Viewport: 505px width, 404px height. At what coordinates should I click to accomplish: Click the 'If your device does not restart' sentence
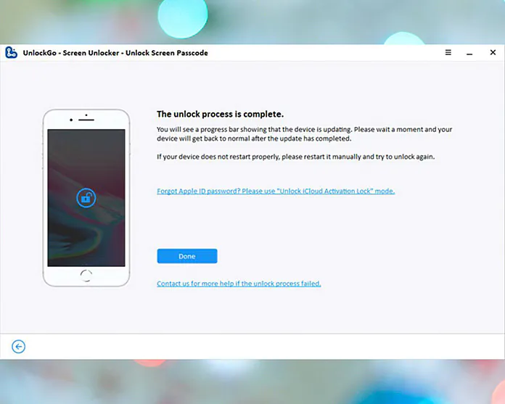295,157
